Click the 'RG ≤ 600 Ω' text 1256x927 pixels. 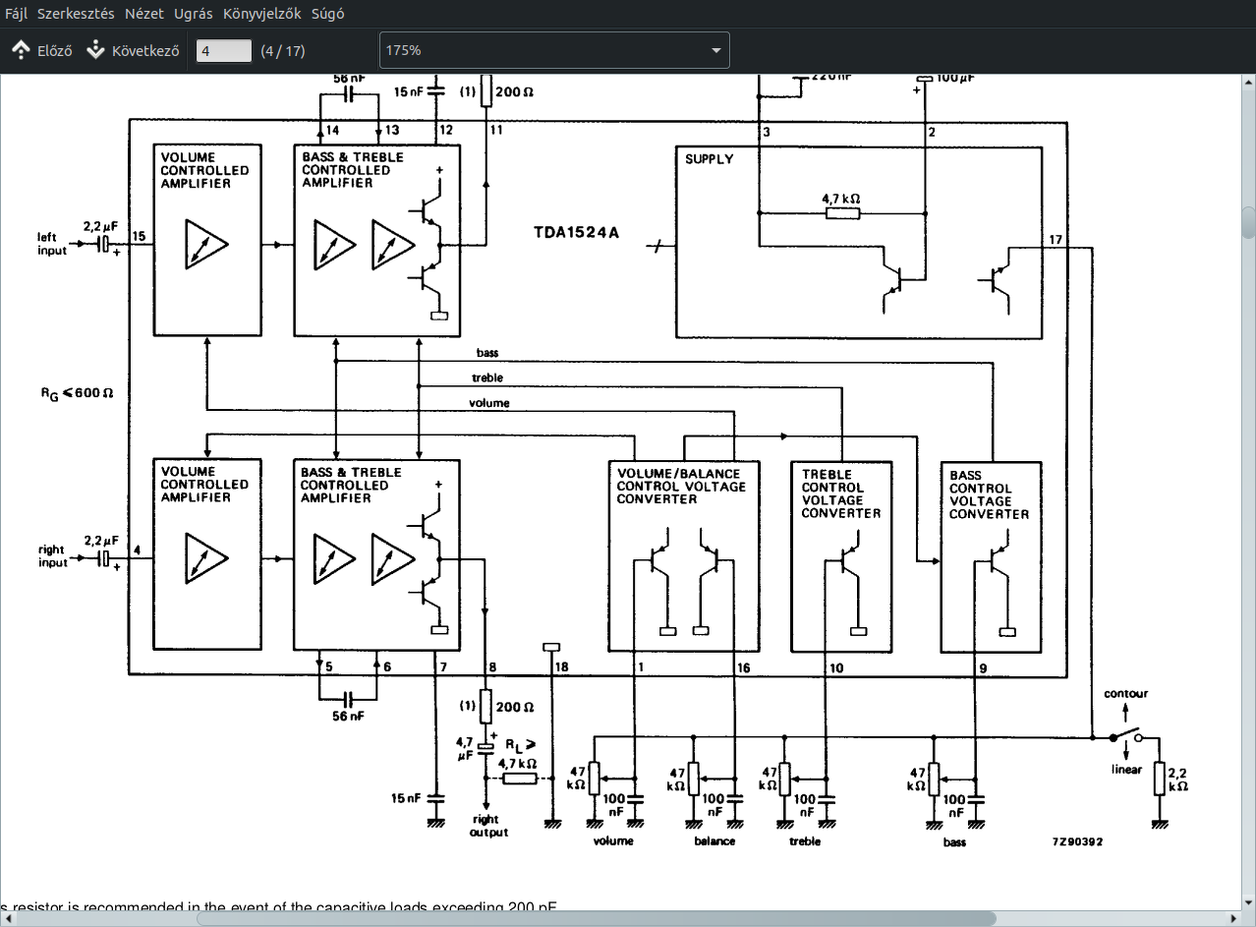click(77, 393)
